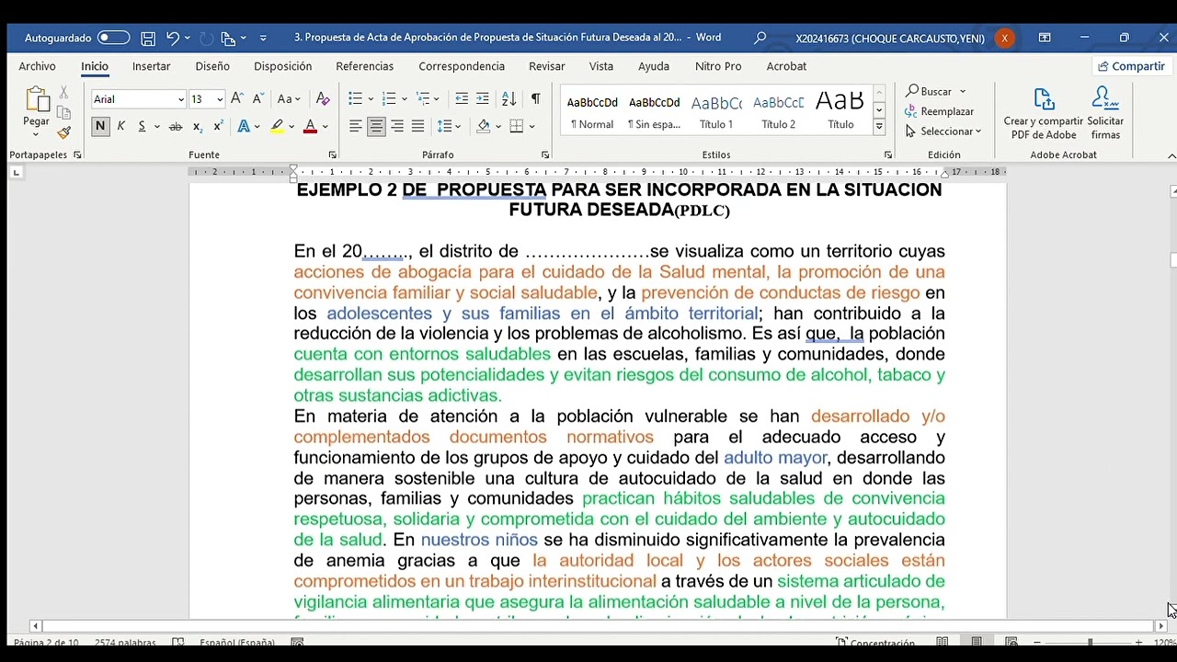The image size is (1177, 662).
Task: Click the yellow text highlight color button
Action: coord(277,126)
